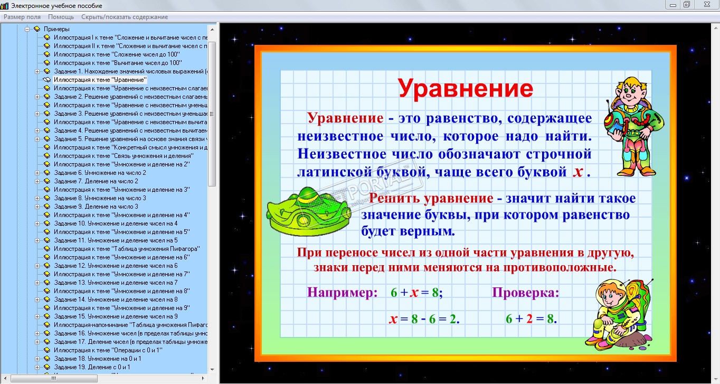Viewport: 720px width, 384px height.
Task: Click the down arrow of the tree's vertical scrollbar
Action: point(212,370)
